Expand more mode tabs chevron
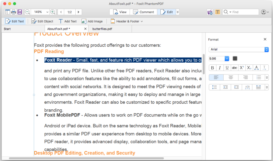This screenshot has height=161, width=273. [x=178, y=12]
